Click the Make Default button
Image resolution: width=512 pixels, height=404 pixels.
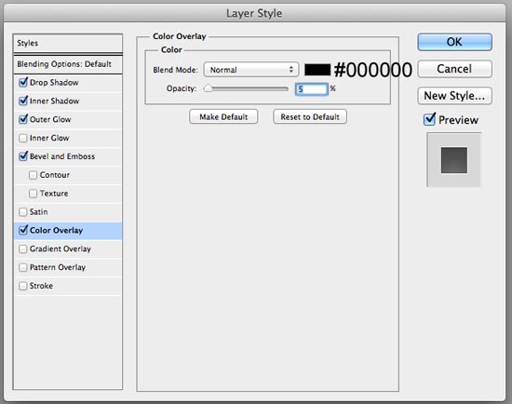point(223,117)
